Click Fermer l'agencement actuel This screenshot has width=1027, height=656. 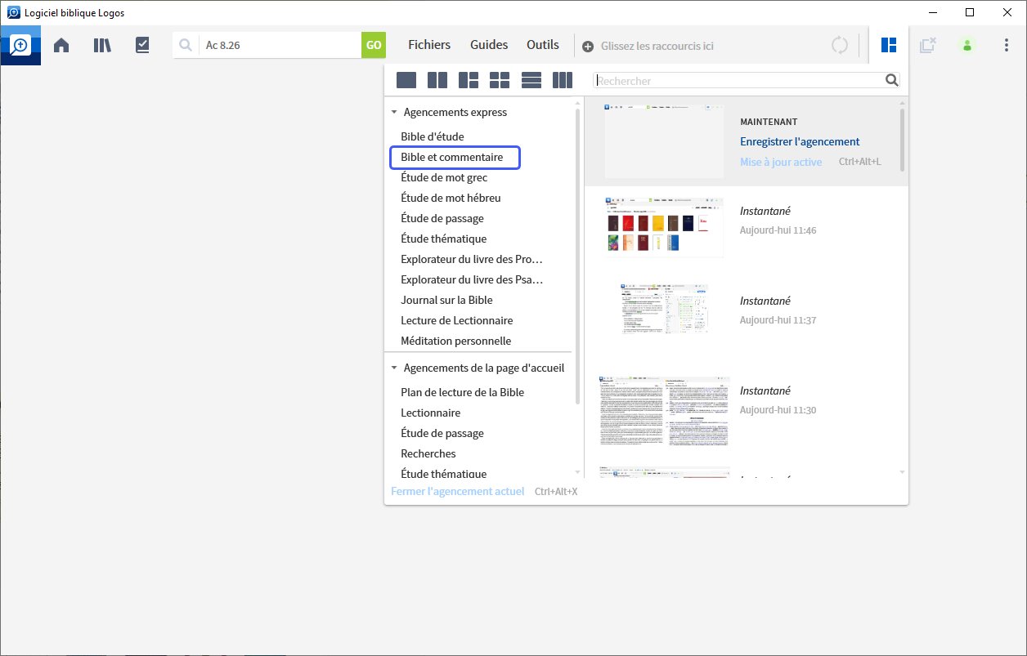click(458, 492)
